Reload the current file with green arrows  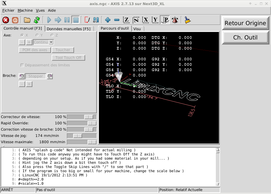(x=37, y=20)
